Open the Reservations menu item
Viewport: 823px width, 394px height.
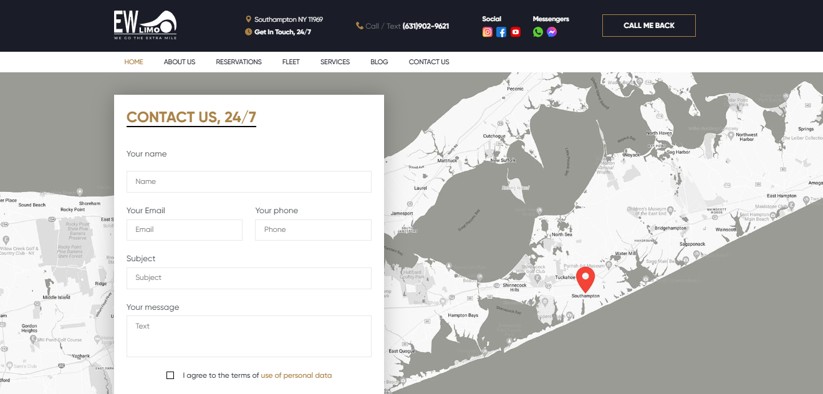(239, 62)
